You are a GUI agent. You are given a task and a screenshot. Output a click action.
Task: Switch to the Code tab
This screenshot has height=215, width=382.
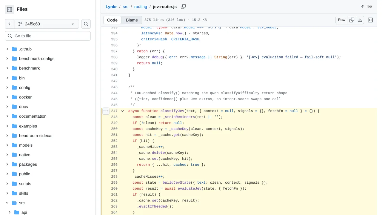click(x=112, y=20)
